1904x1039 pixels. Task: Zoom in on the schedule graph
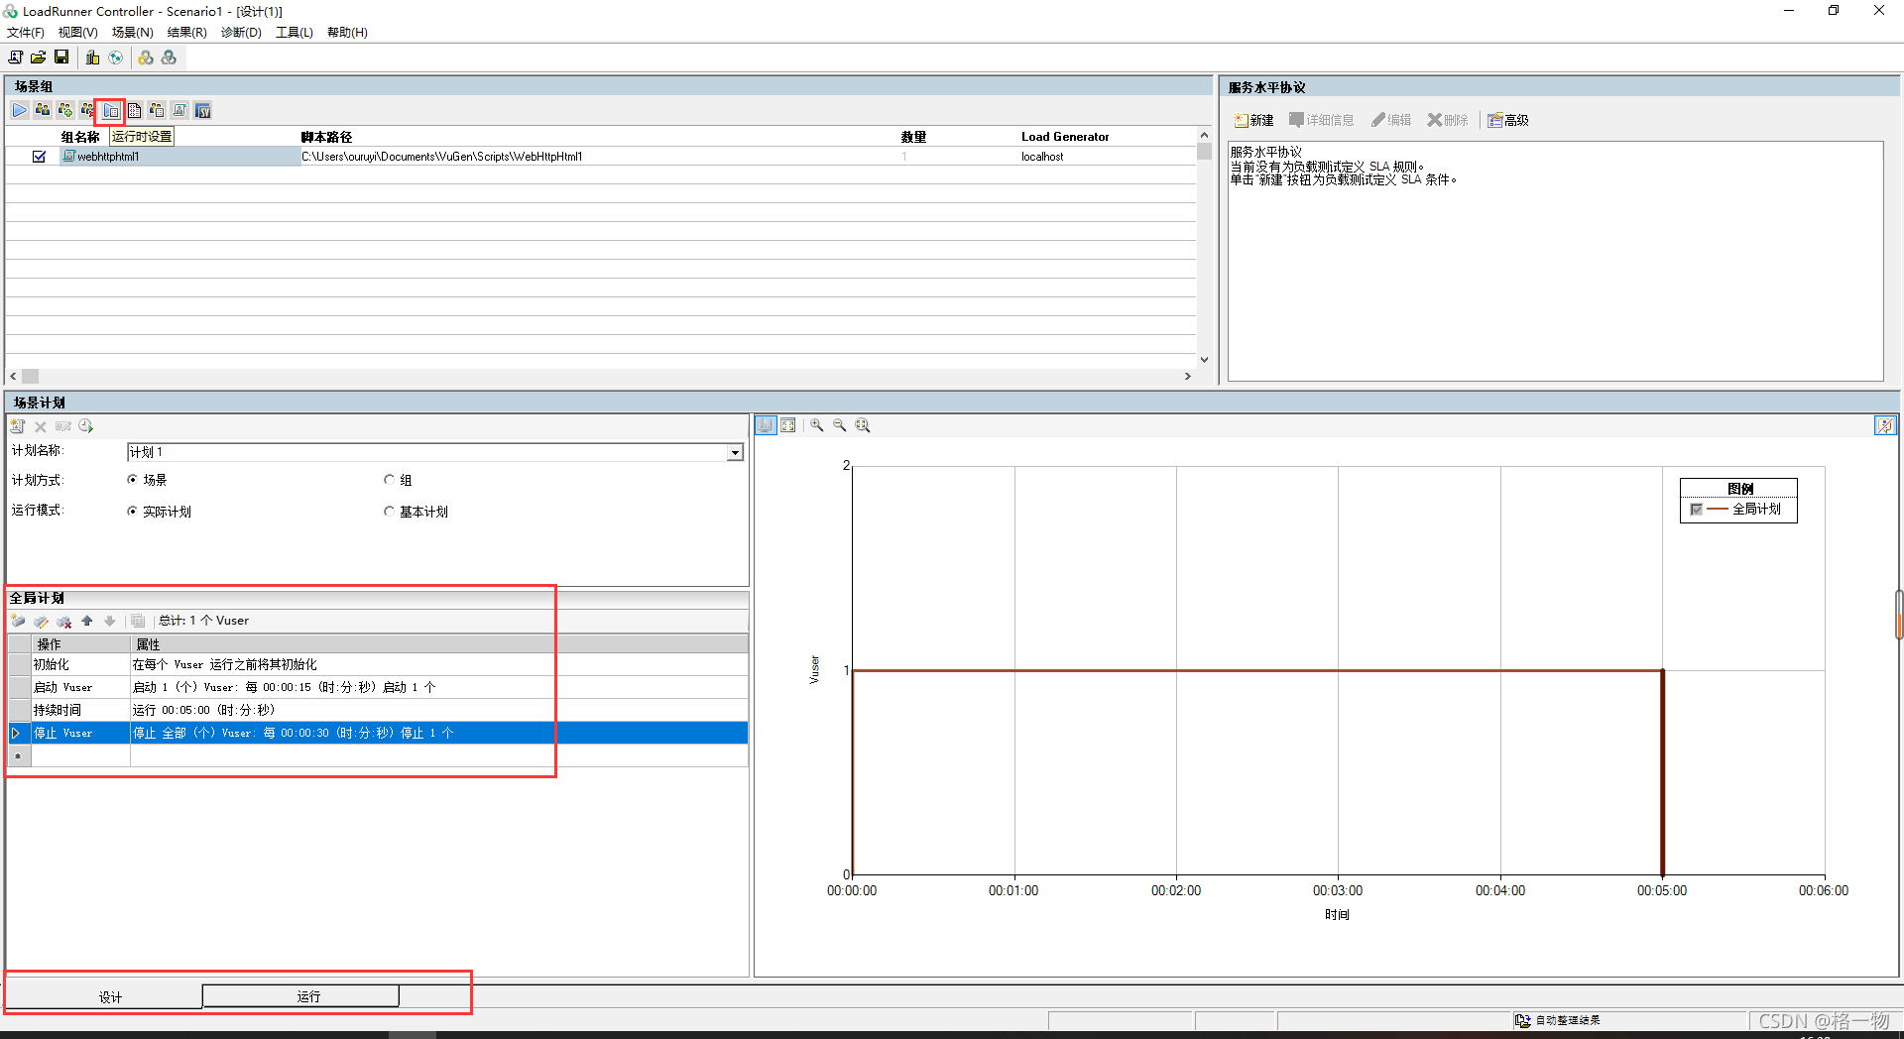pos(817,425)
